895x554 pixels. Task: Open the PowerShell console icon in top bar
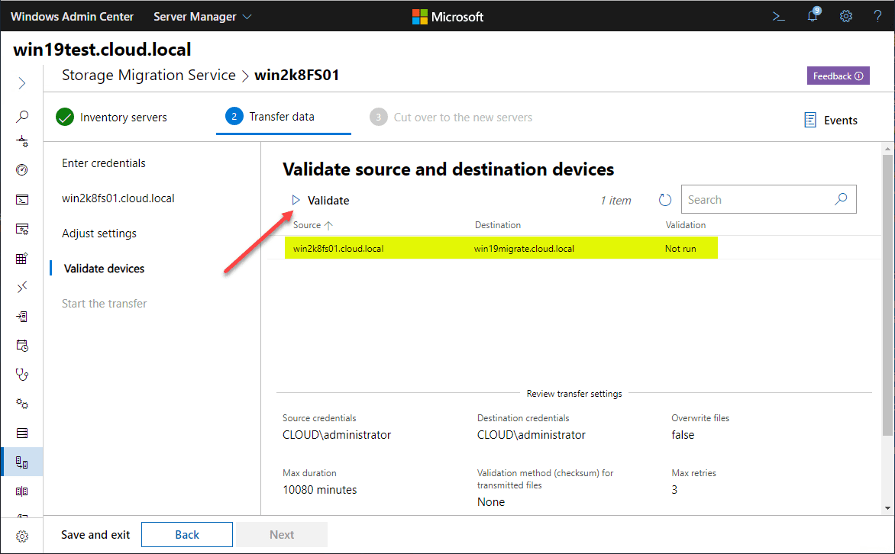click(x=778, y=16)
